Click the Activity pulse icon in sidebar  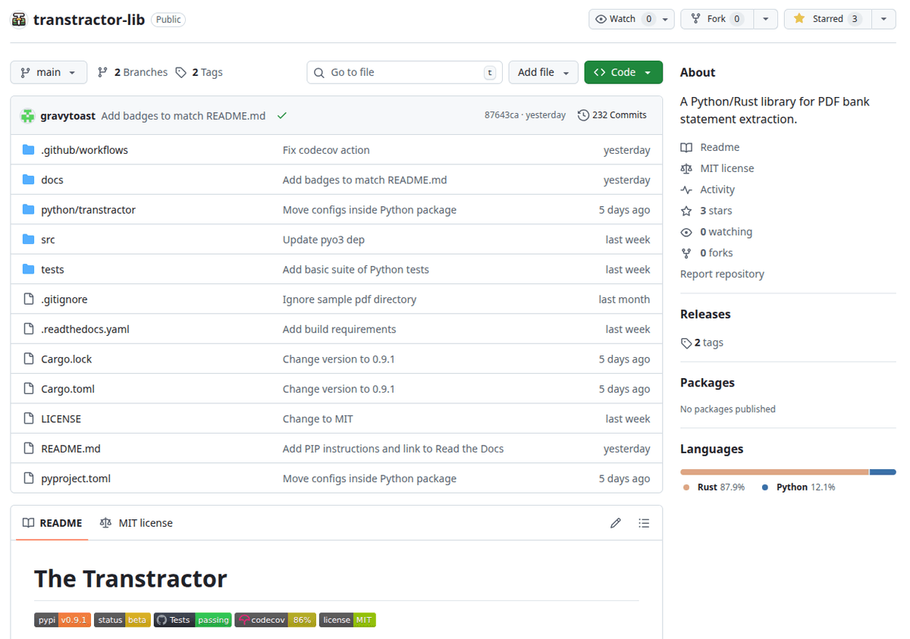[686, 189]
